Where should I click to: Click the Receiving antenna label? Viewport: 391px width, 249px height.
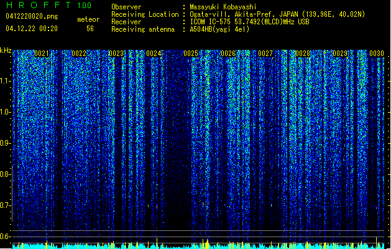click(143, 29)
